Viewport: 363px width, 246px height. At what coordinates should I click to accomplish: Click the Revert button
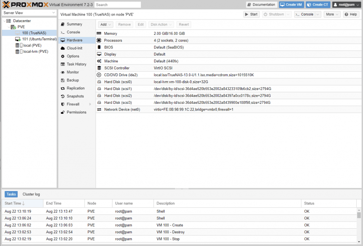[184, 24]
